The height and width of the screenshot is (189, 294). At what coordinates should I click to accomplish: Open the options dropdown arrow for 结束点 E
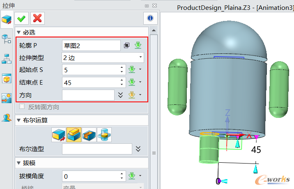point(140,82)
